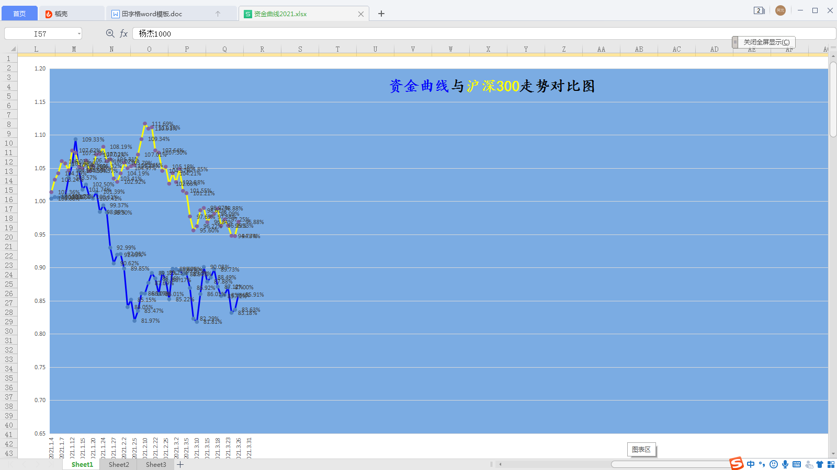The image size is (837, 470).
Task: Open the window count switcher showing 2
Action: 759,10
